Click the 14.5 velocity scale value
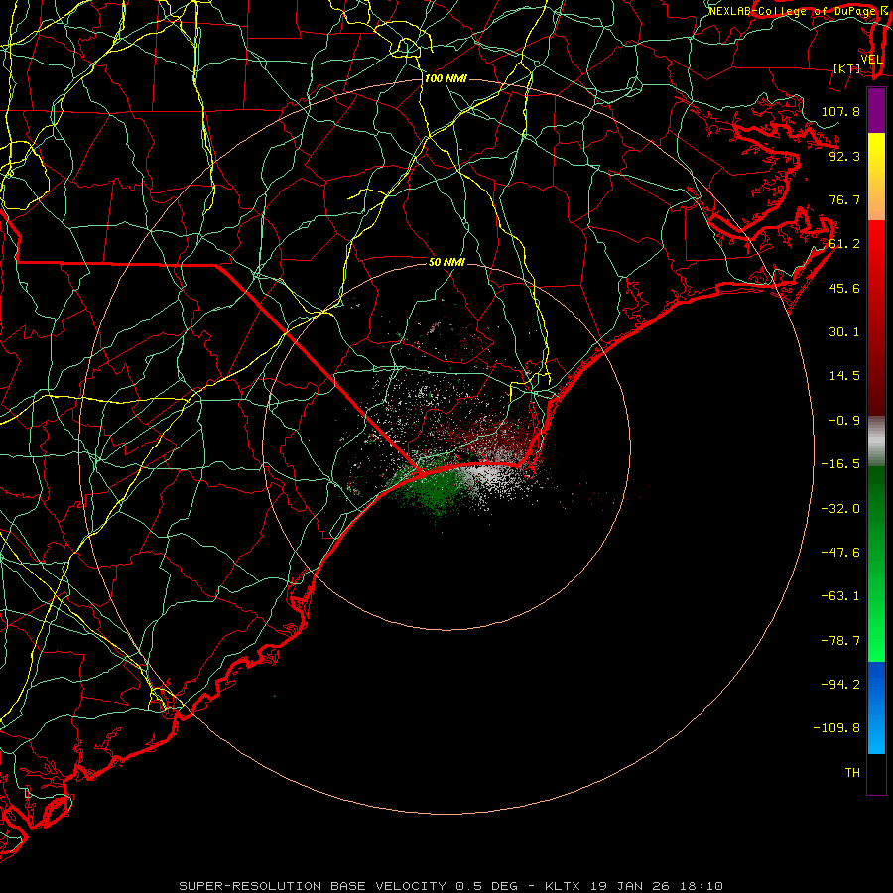This screenshot has height=893, width=893. [x=844, y=376]
